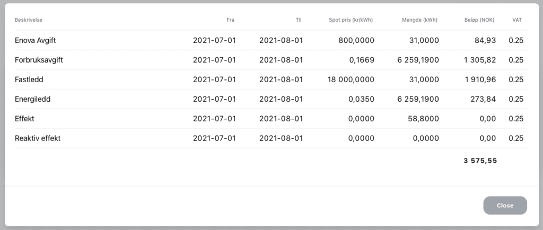Image resolution: width=543 pixels, height=230 pixels.
Task: Click the VAT column header
Action: pyautogui.click(x=517, y=20)
